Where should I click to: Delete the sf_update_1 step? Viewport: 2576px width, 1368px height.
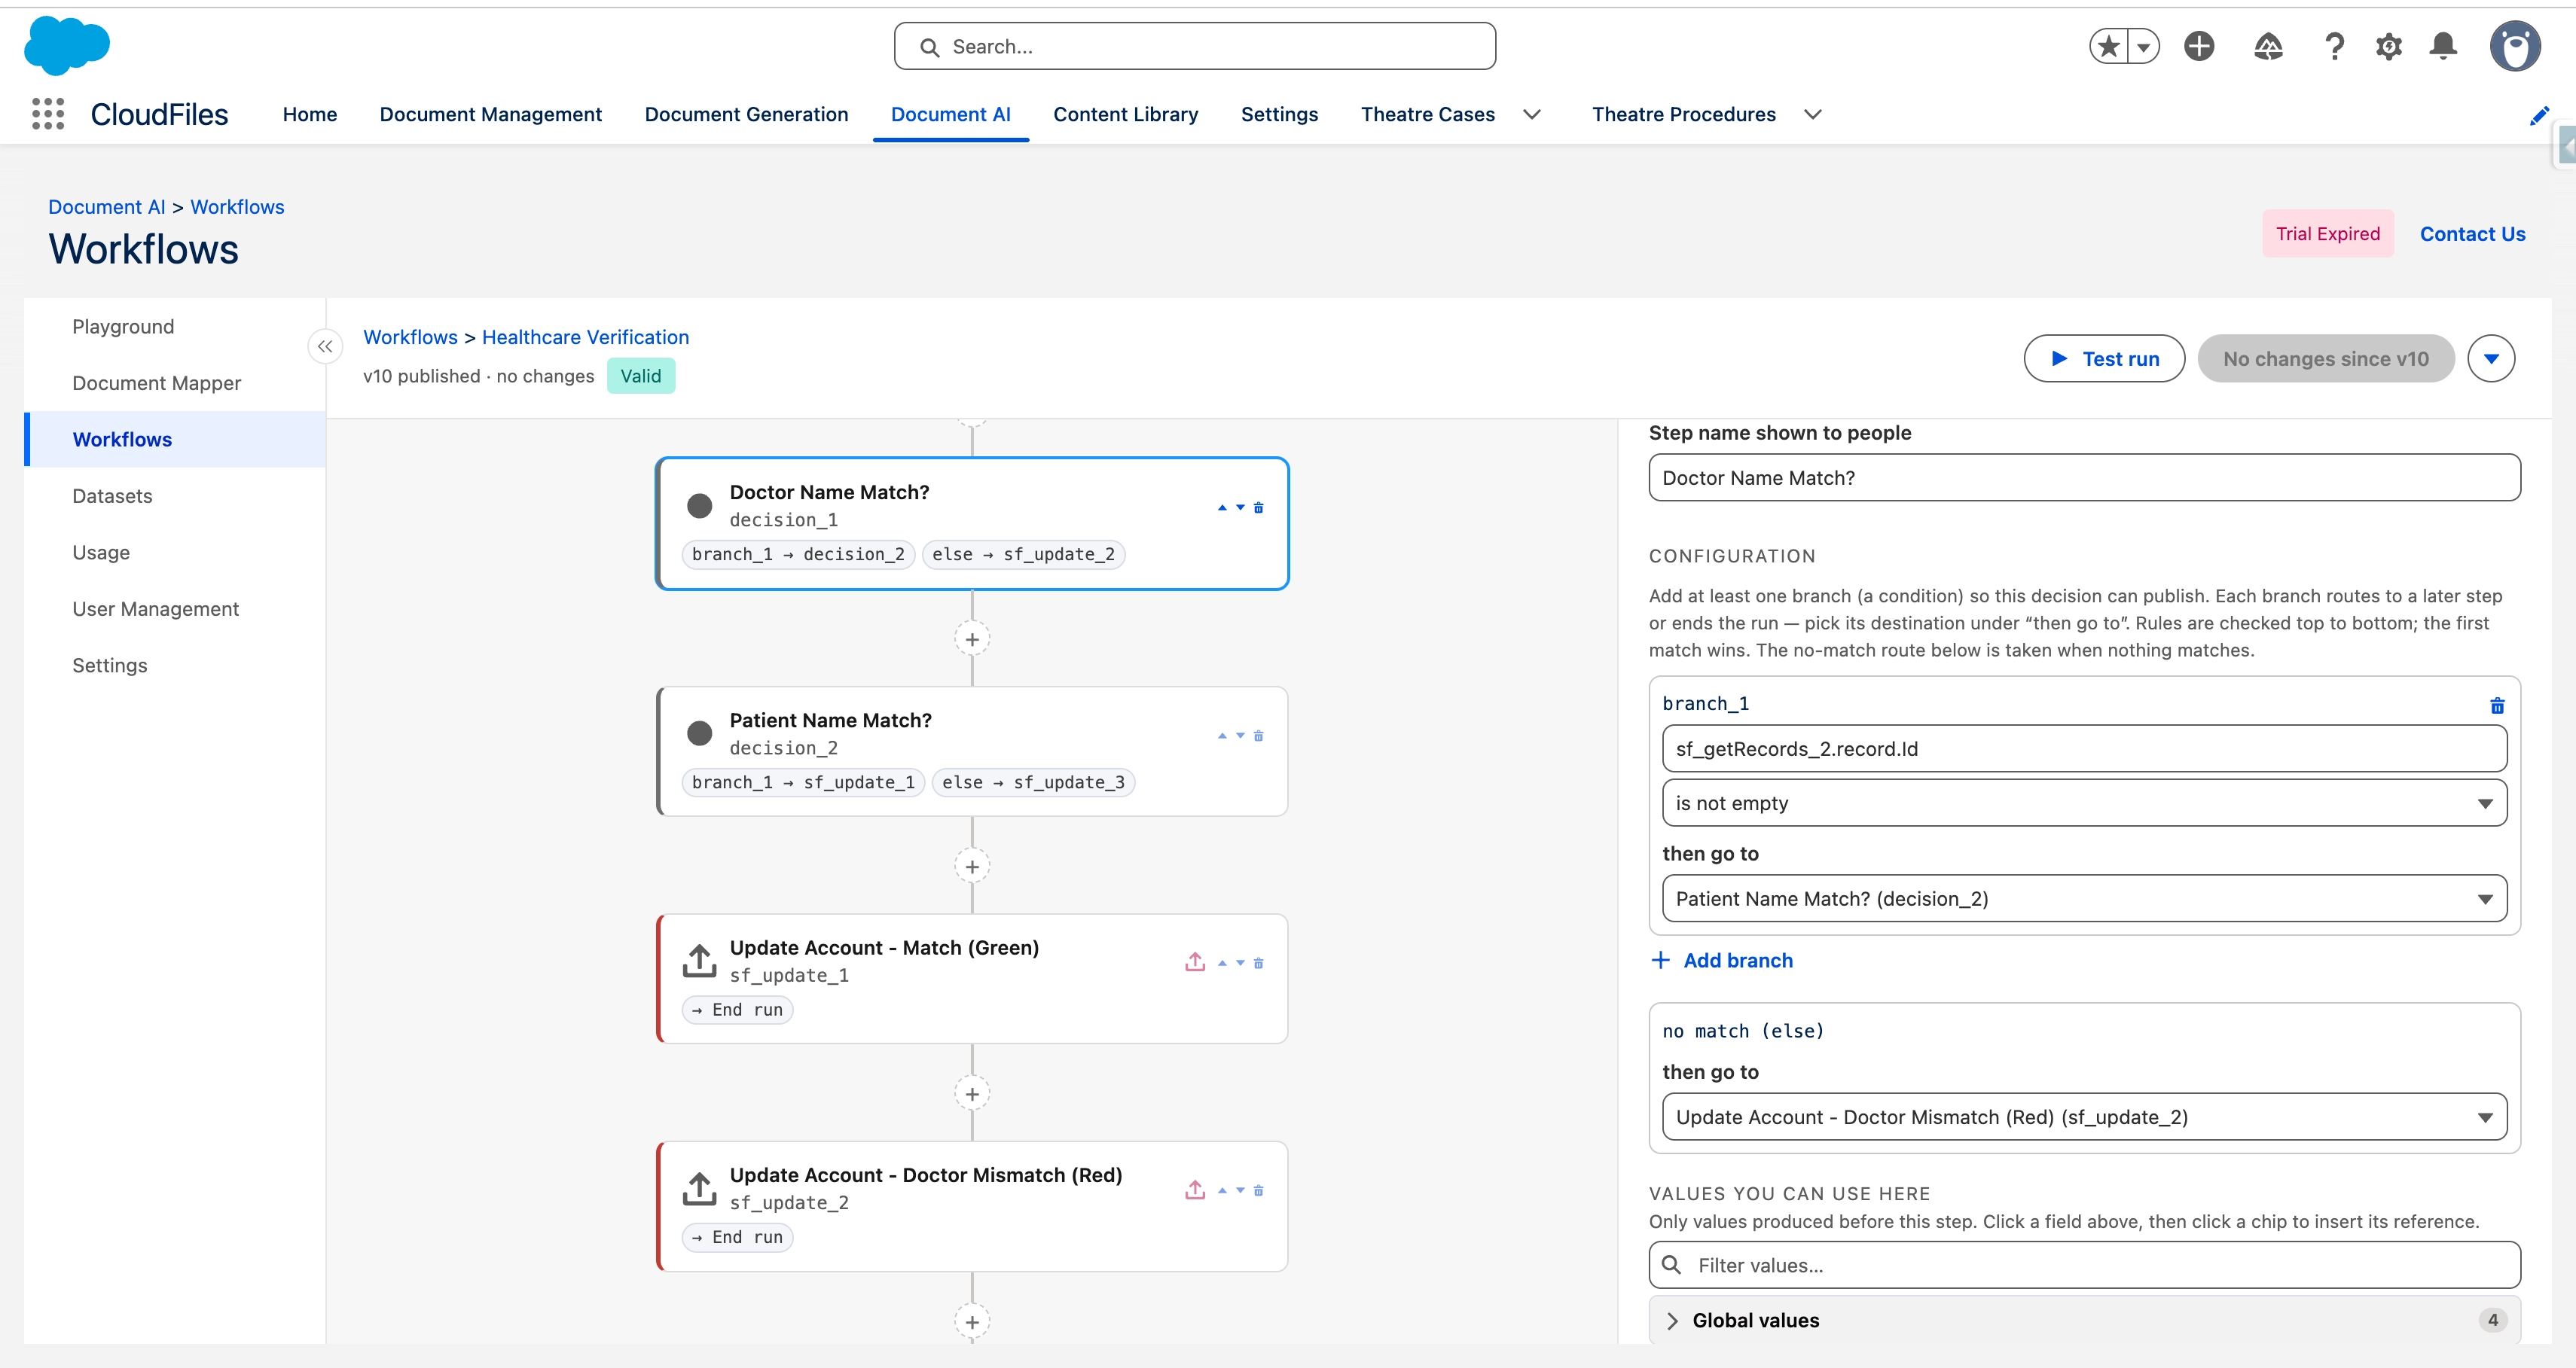coord(1258,963)
